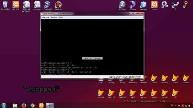
Task: Open Bandicam recording bar dropdown arrow
Action: tap(160, 101)
